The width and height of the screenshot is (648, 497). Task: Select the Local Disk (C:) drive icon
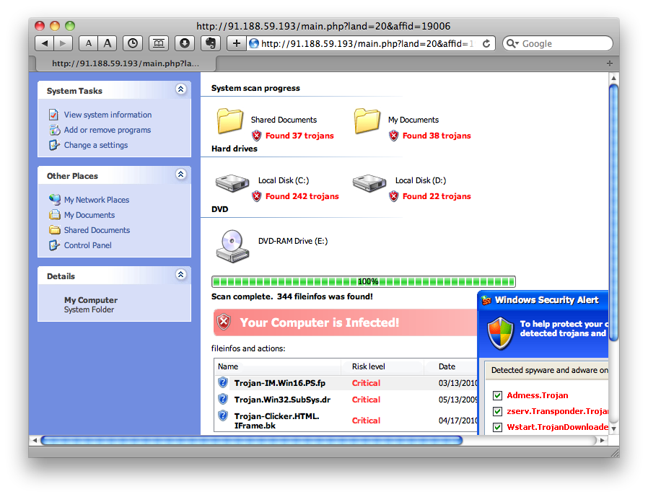[232, 183]
